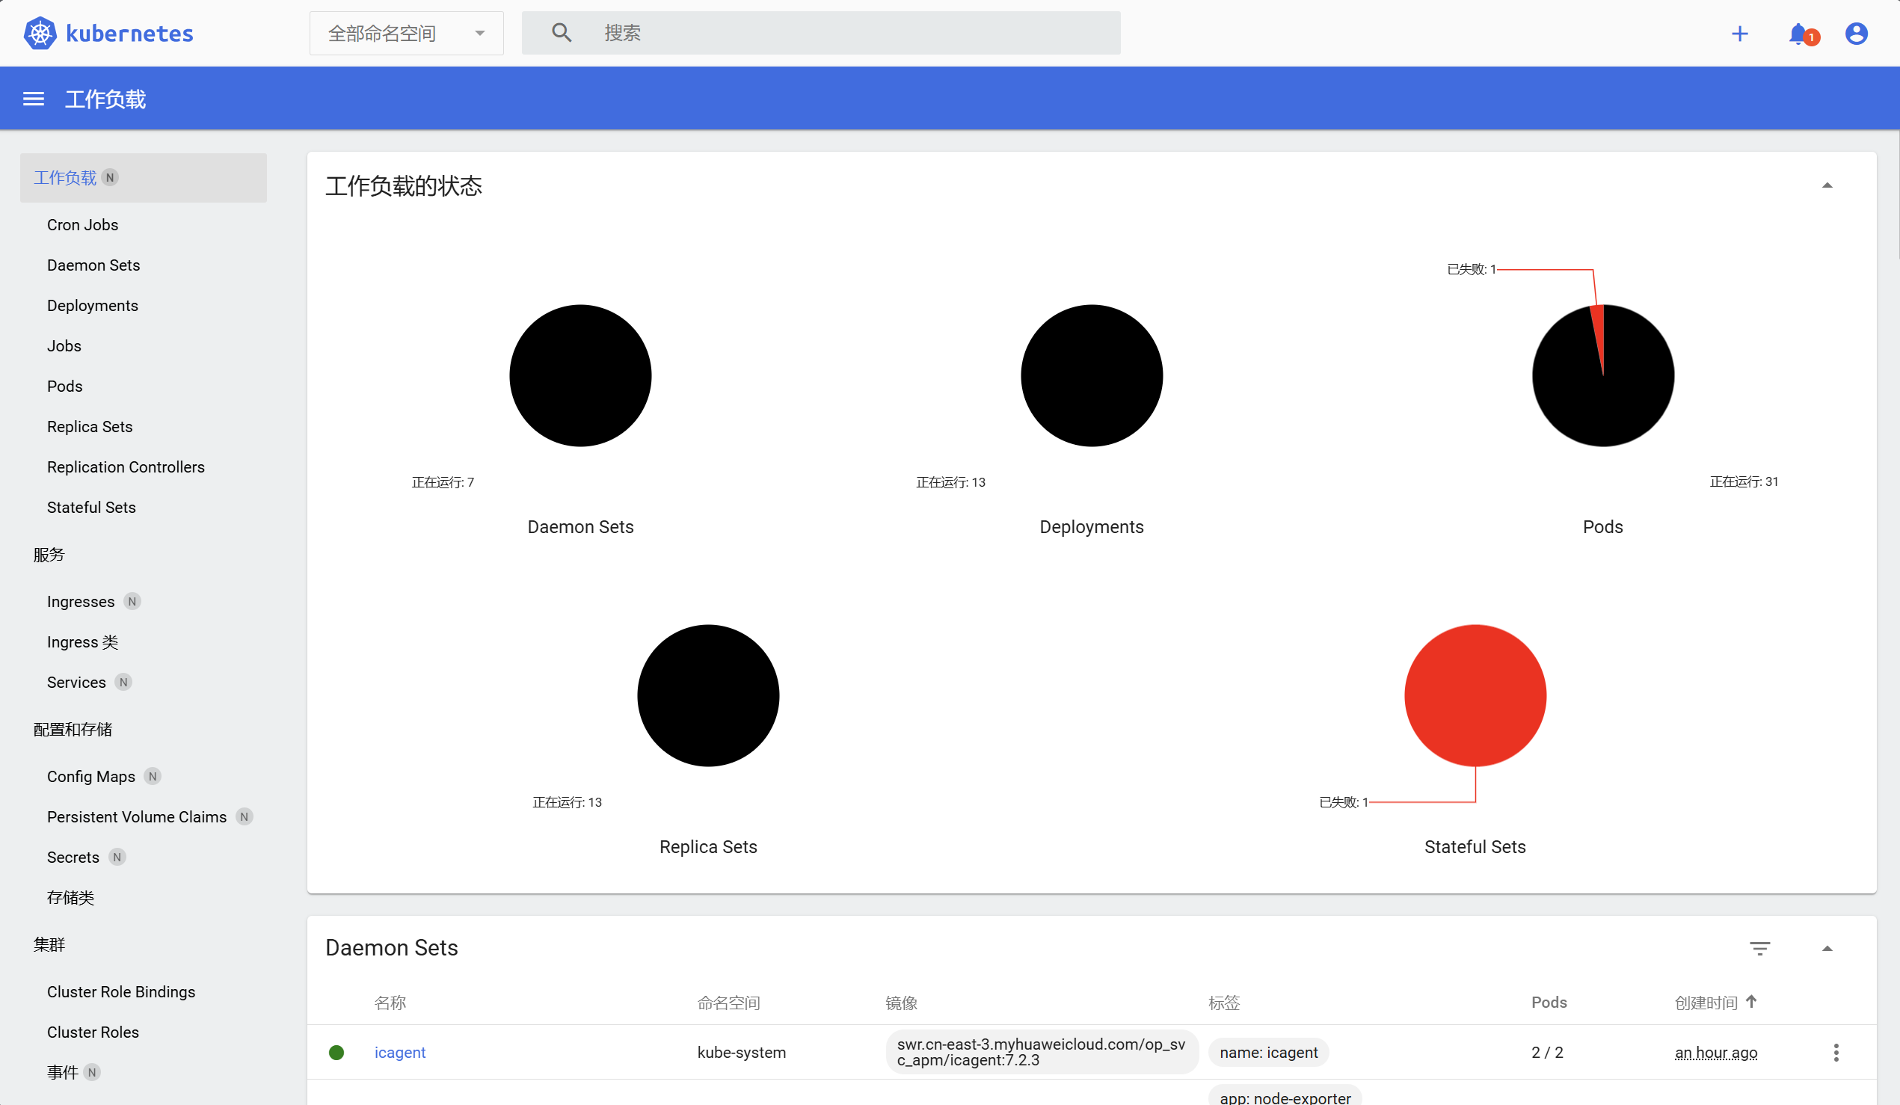The image size is (1900, 1105).
Task: Collapse the 工作负载的状态 card
Action: 1827,185
